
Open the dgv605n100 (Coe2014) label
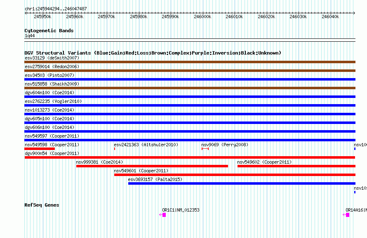(49, 119)
